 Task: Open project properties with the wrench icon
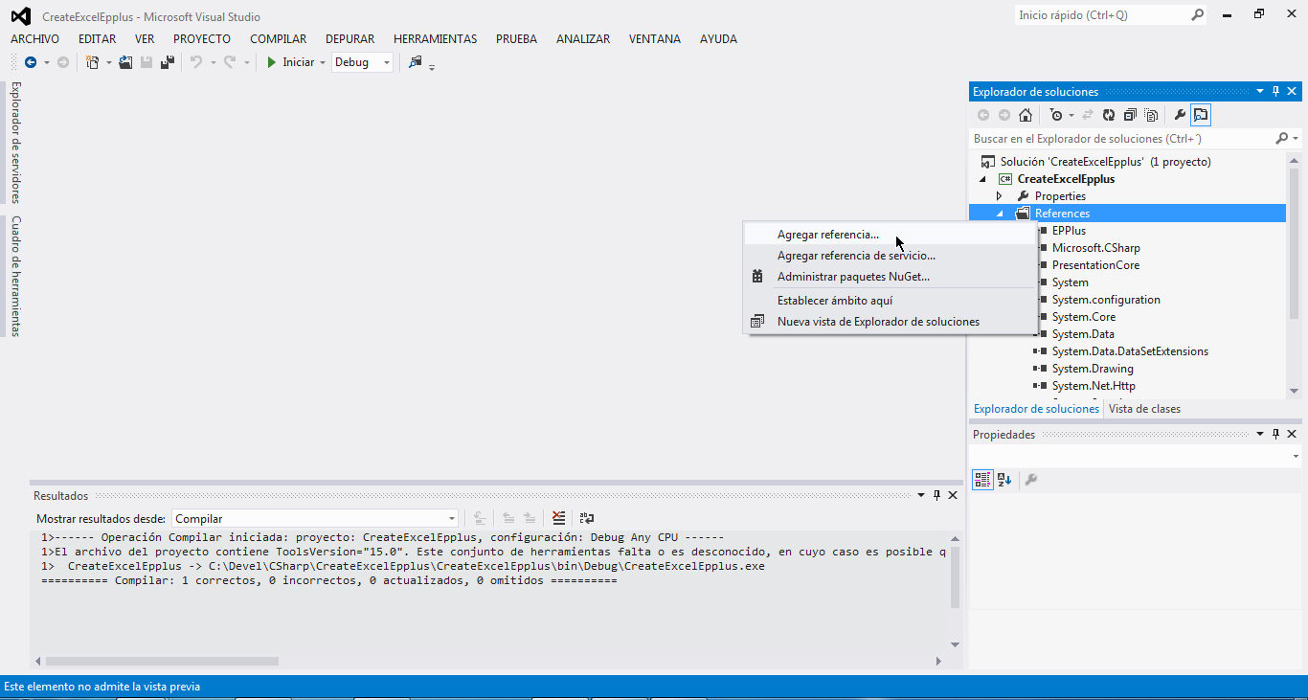click(1180, 115)
